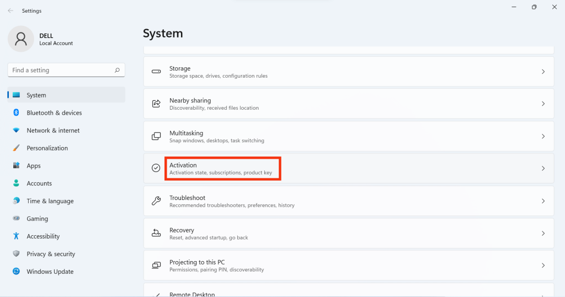Go to Windows Update
The image size is (565, 297).
66,272
